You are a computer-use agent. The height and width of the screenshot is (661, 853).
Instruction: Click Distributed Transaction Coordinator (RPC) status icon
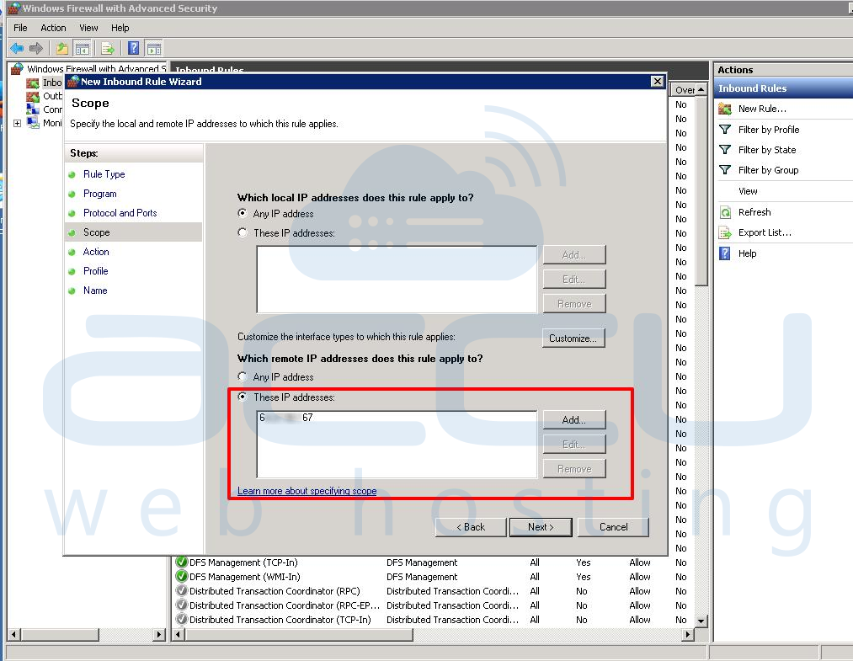click(182, 590)
